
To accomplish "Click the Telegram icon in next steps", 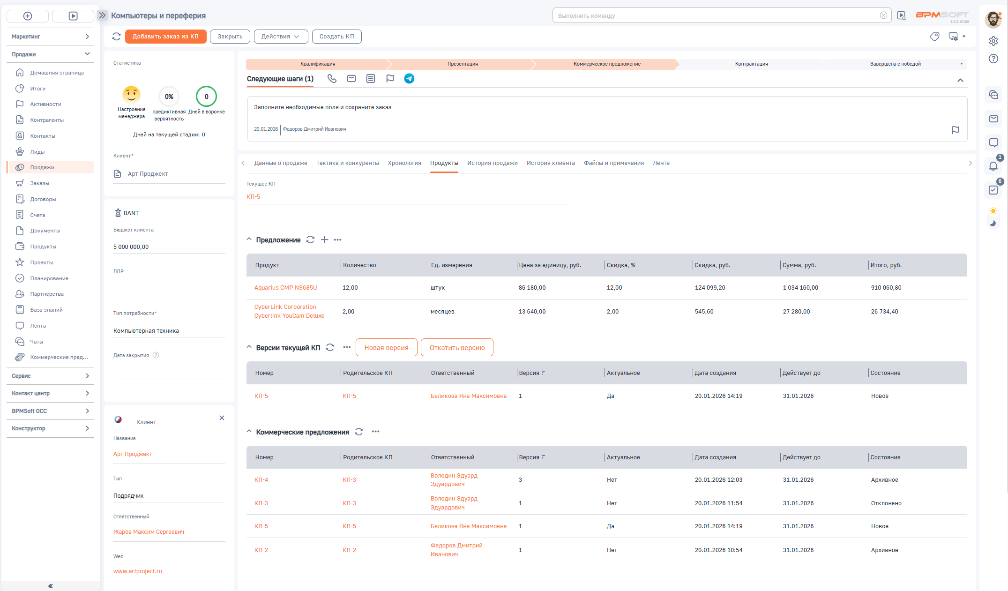I will coord(409,79).
